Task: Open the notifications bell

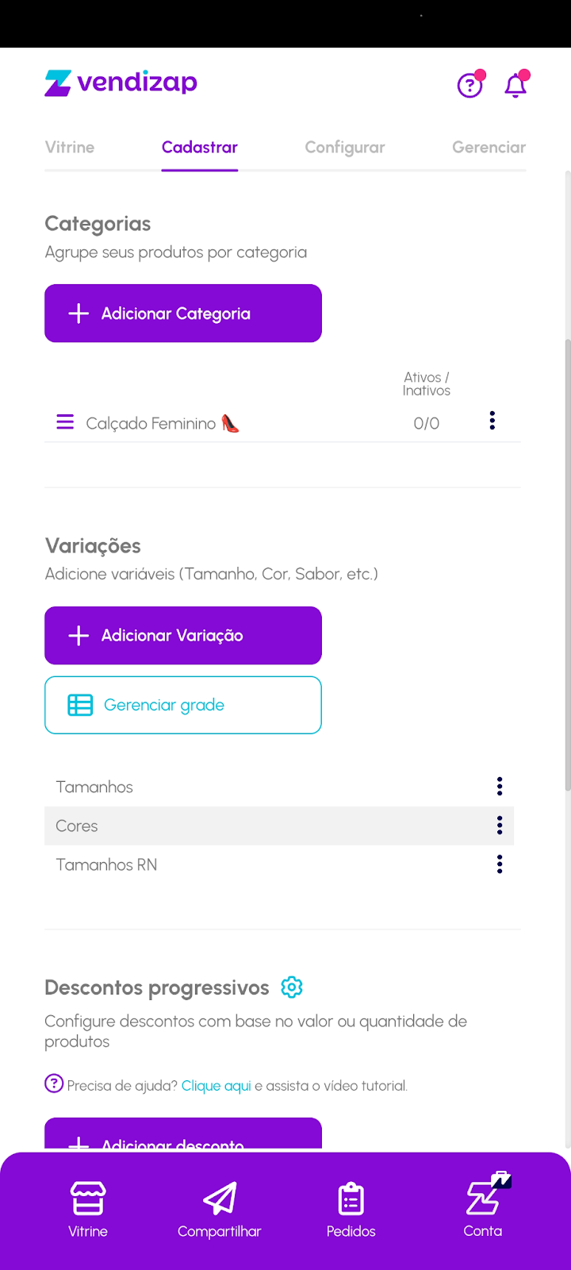Action: pos(515,85)
